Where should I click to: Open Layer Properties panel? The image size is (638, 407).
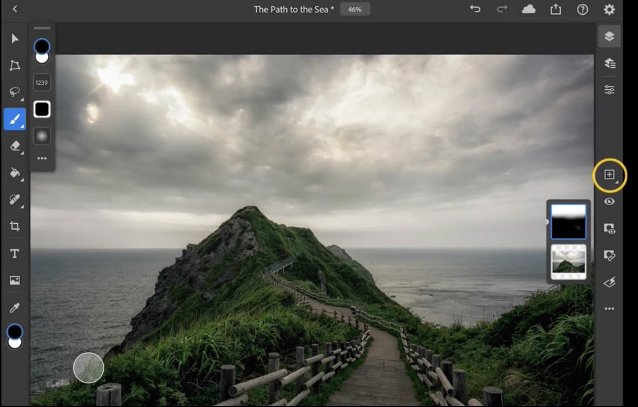pos(609,90)
